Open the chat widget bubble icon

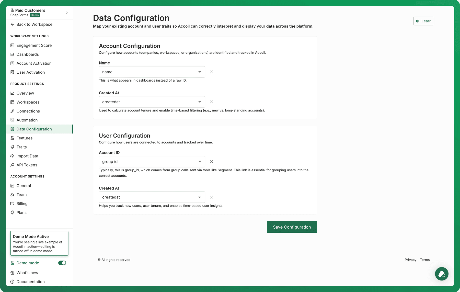[x=442, y=274]
